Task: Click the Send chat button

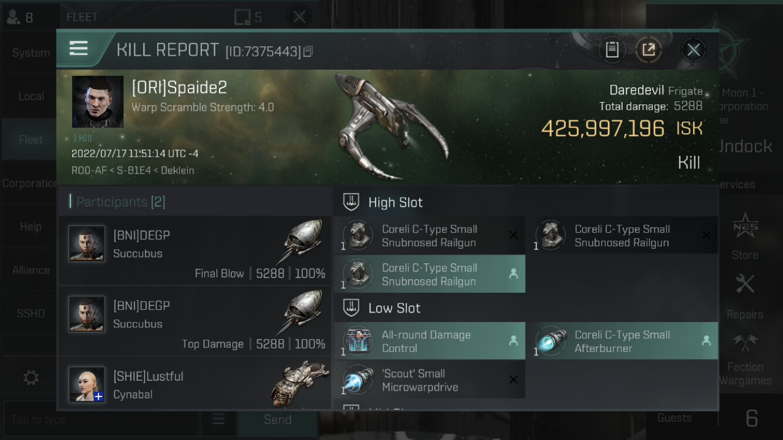Action: click(278, 419)
